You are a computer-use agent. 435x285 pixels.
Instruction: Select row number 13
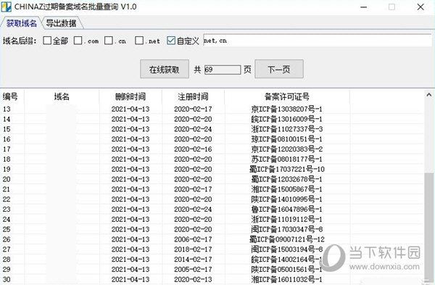pyautogui.click(x=7, y=110)
